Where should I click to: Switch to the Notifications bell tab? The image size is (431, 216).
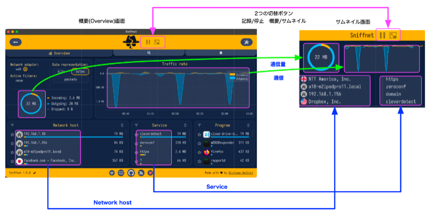tap(221, 53)
